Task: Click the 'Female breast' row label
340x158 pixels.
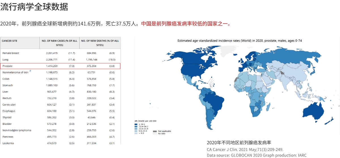Action: [x=11, y=53]
